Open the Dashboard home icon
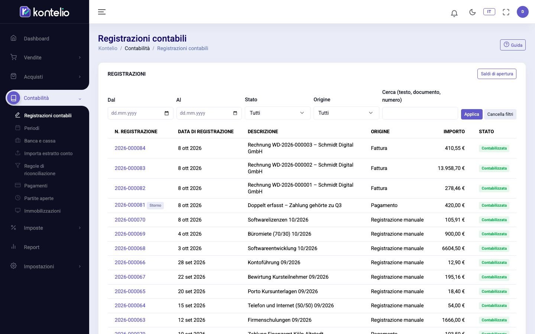Image resolution: width=535 pixels, height=334 pixels. [14, 38]
